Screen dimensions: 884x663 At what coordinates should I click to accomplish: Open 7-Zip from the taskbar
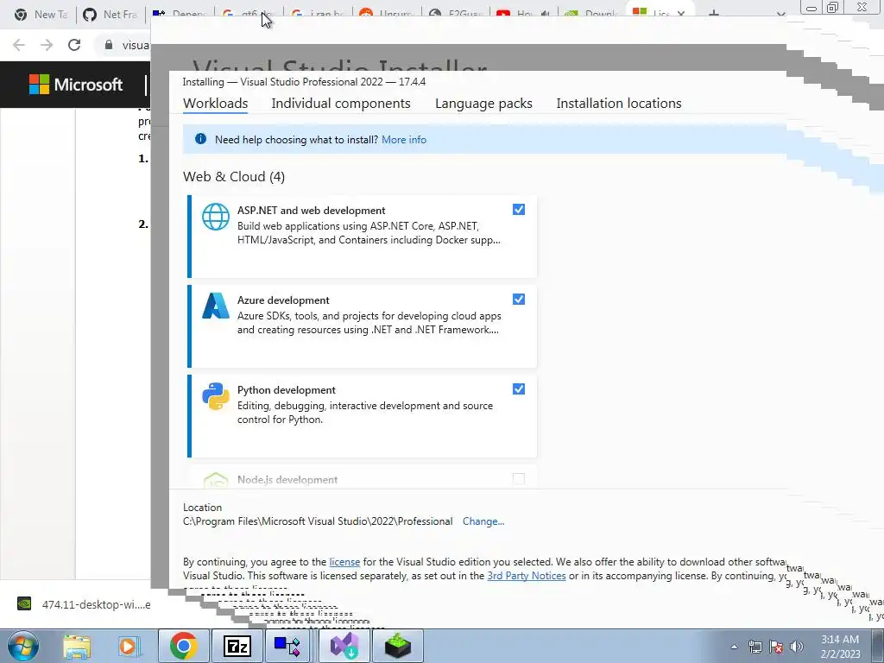(x=237, y=646)
